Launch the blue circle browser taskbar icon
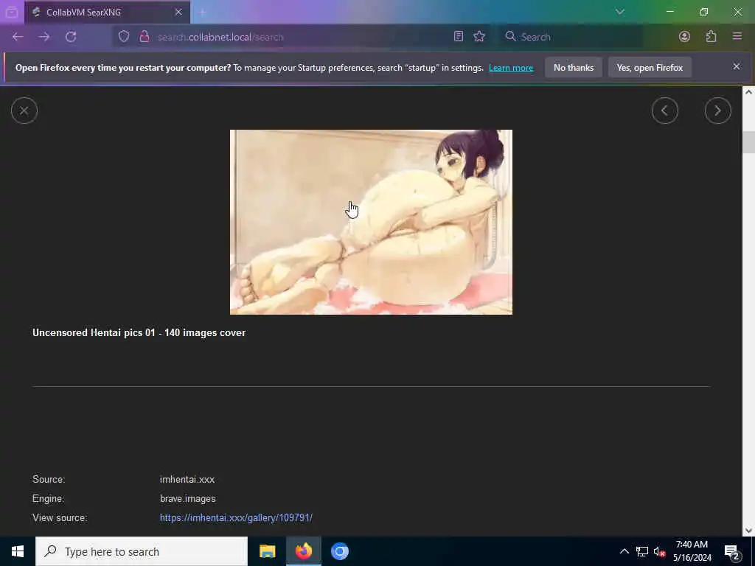Screen dimensions: 755x566 click(x=339, y=551)
